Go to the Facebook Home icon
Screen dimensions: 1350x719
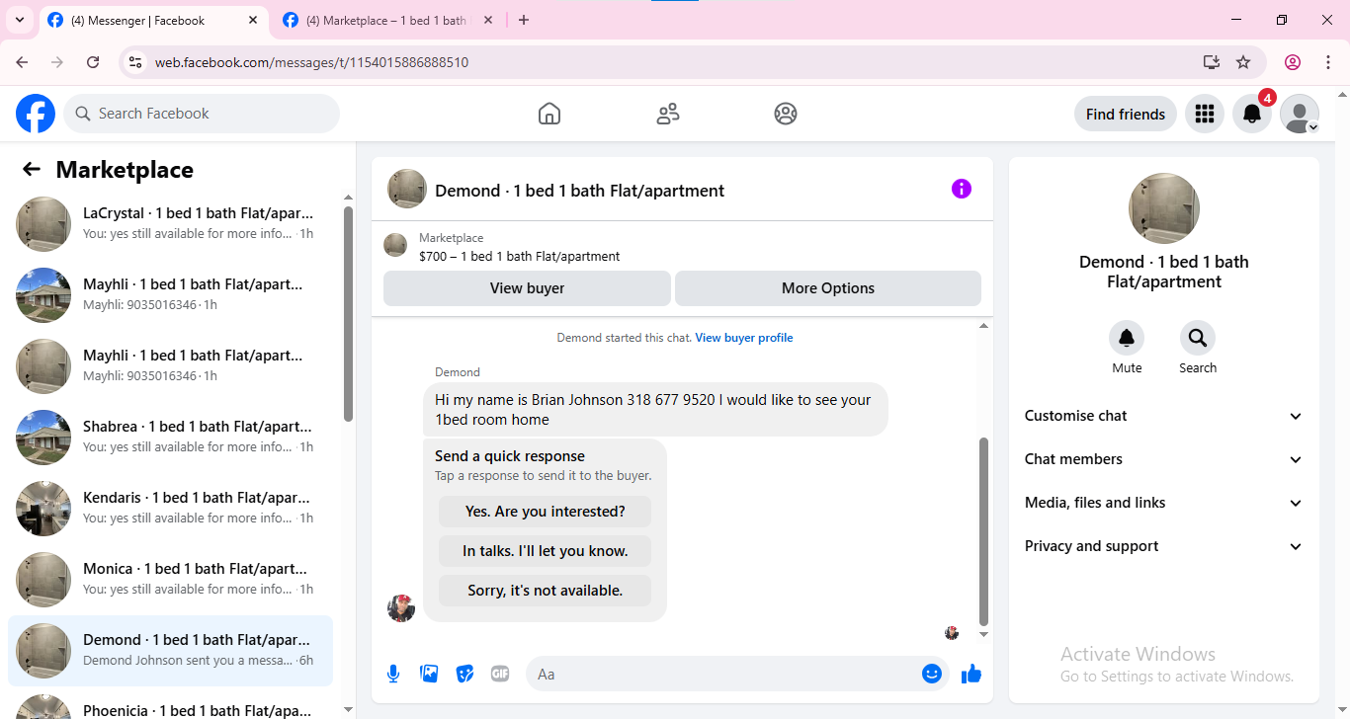pyautogui.click(x=549, y=114)
